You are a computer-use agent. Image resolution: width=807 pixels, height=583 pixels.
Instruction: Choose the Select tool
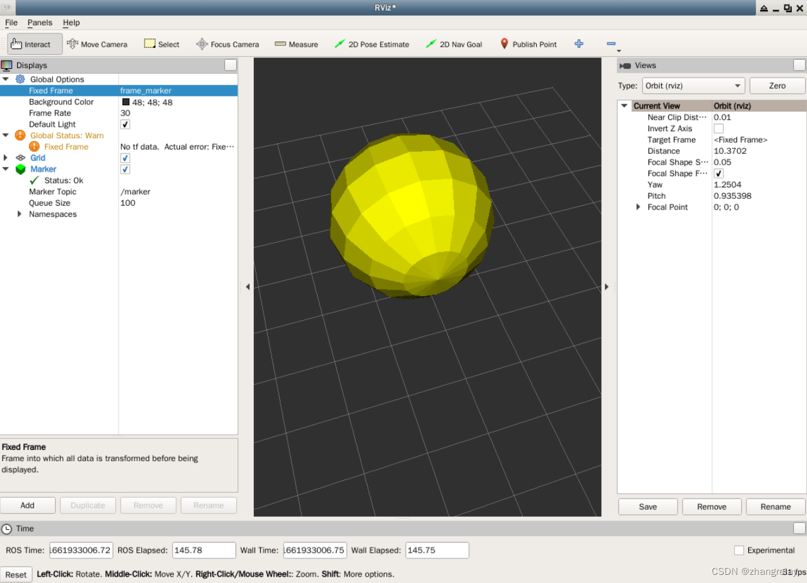[x=162, y=44]
